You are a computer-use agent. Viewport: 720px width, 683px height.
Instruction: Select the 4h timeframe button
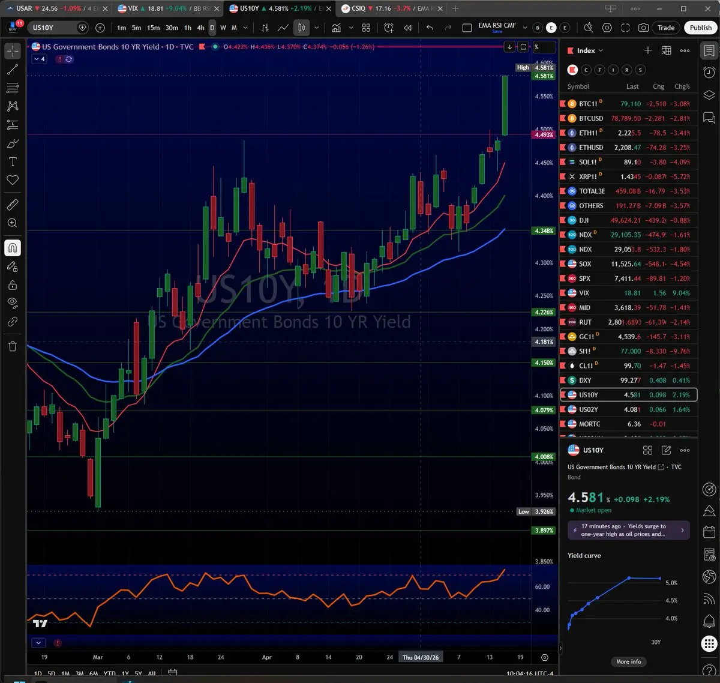coord(200,28)
